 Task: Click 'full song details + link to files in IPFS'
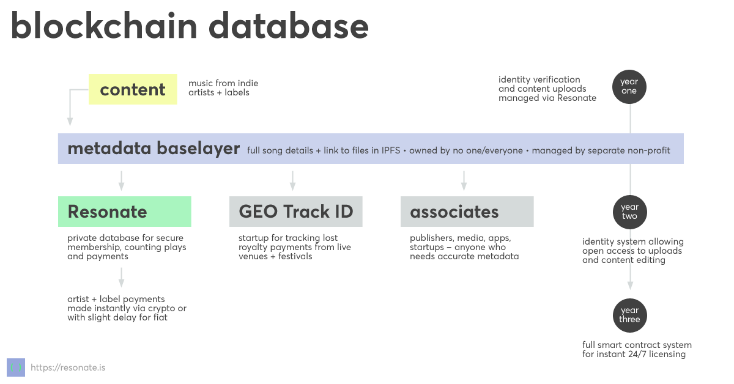(x=324, y=150)
